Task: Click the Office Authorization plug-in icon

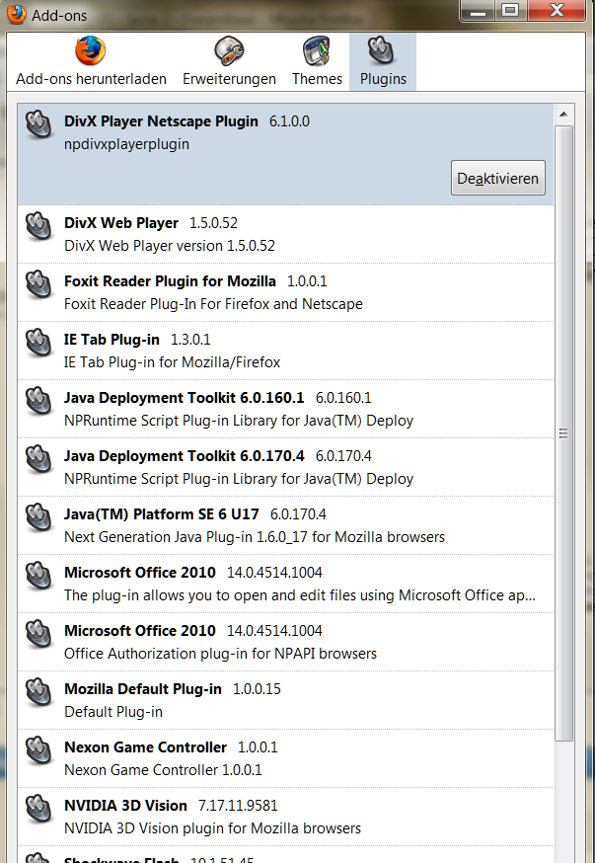Action: click(38, 634)
